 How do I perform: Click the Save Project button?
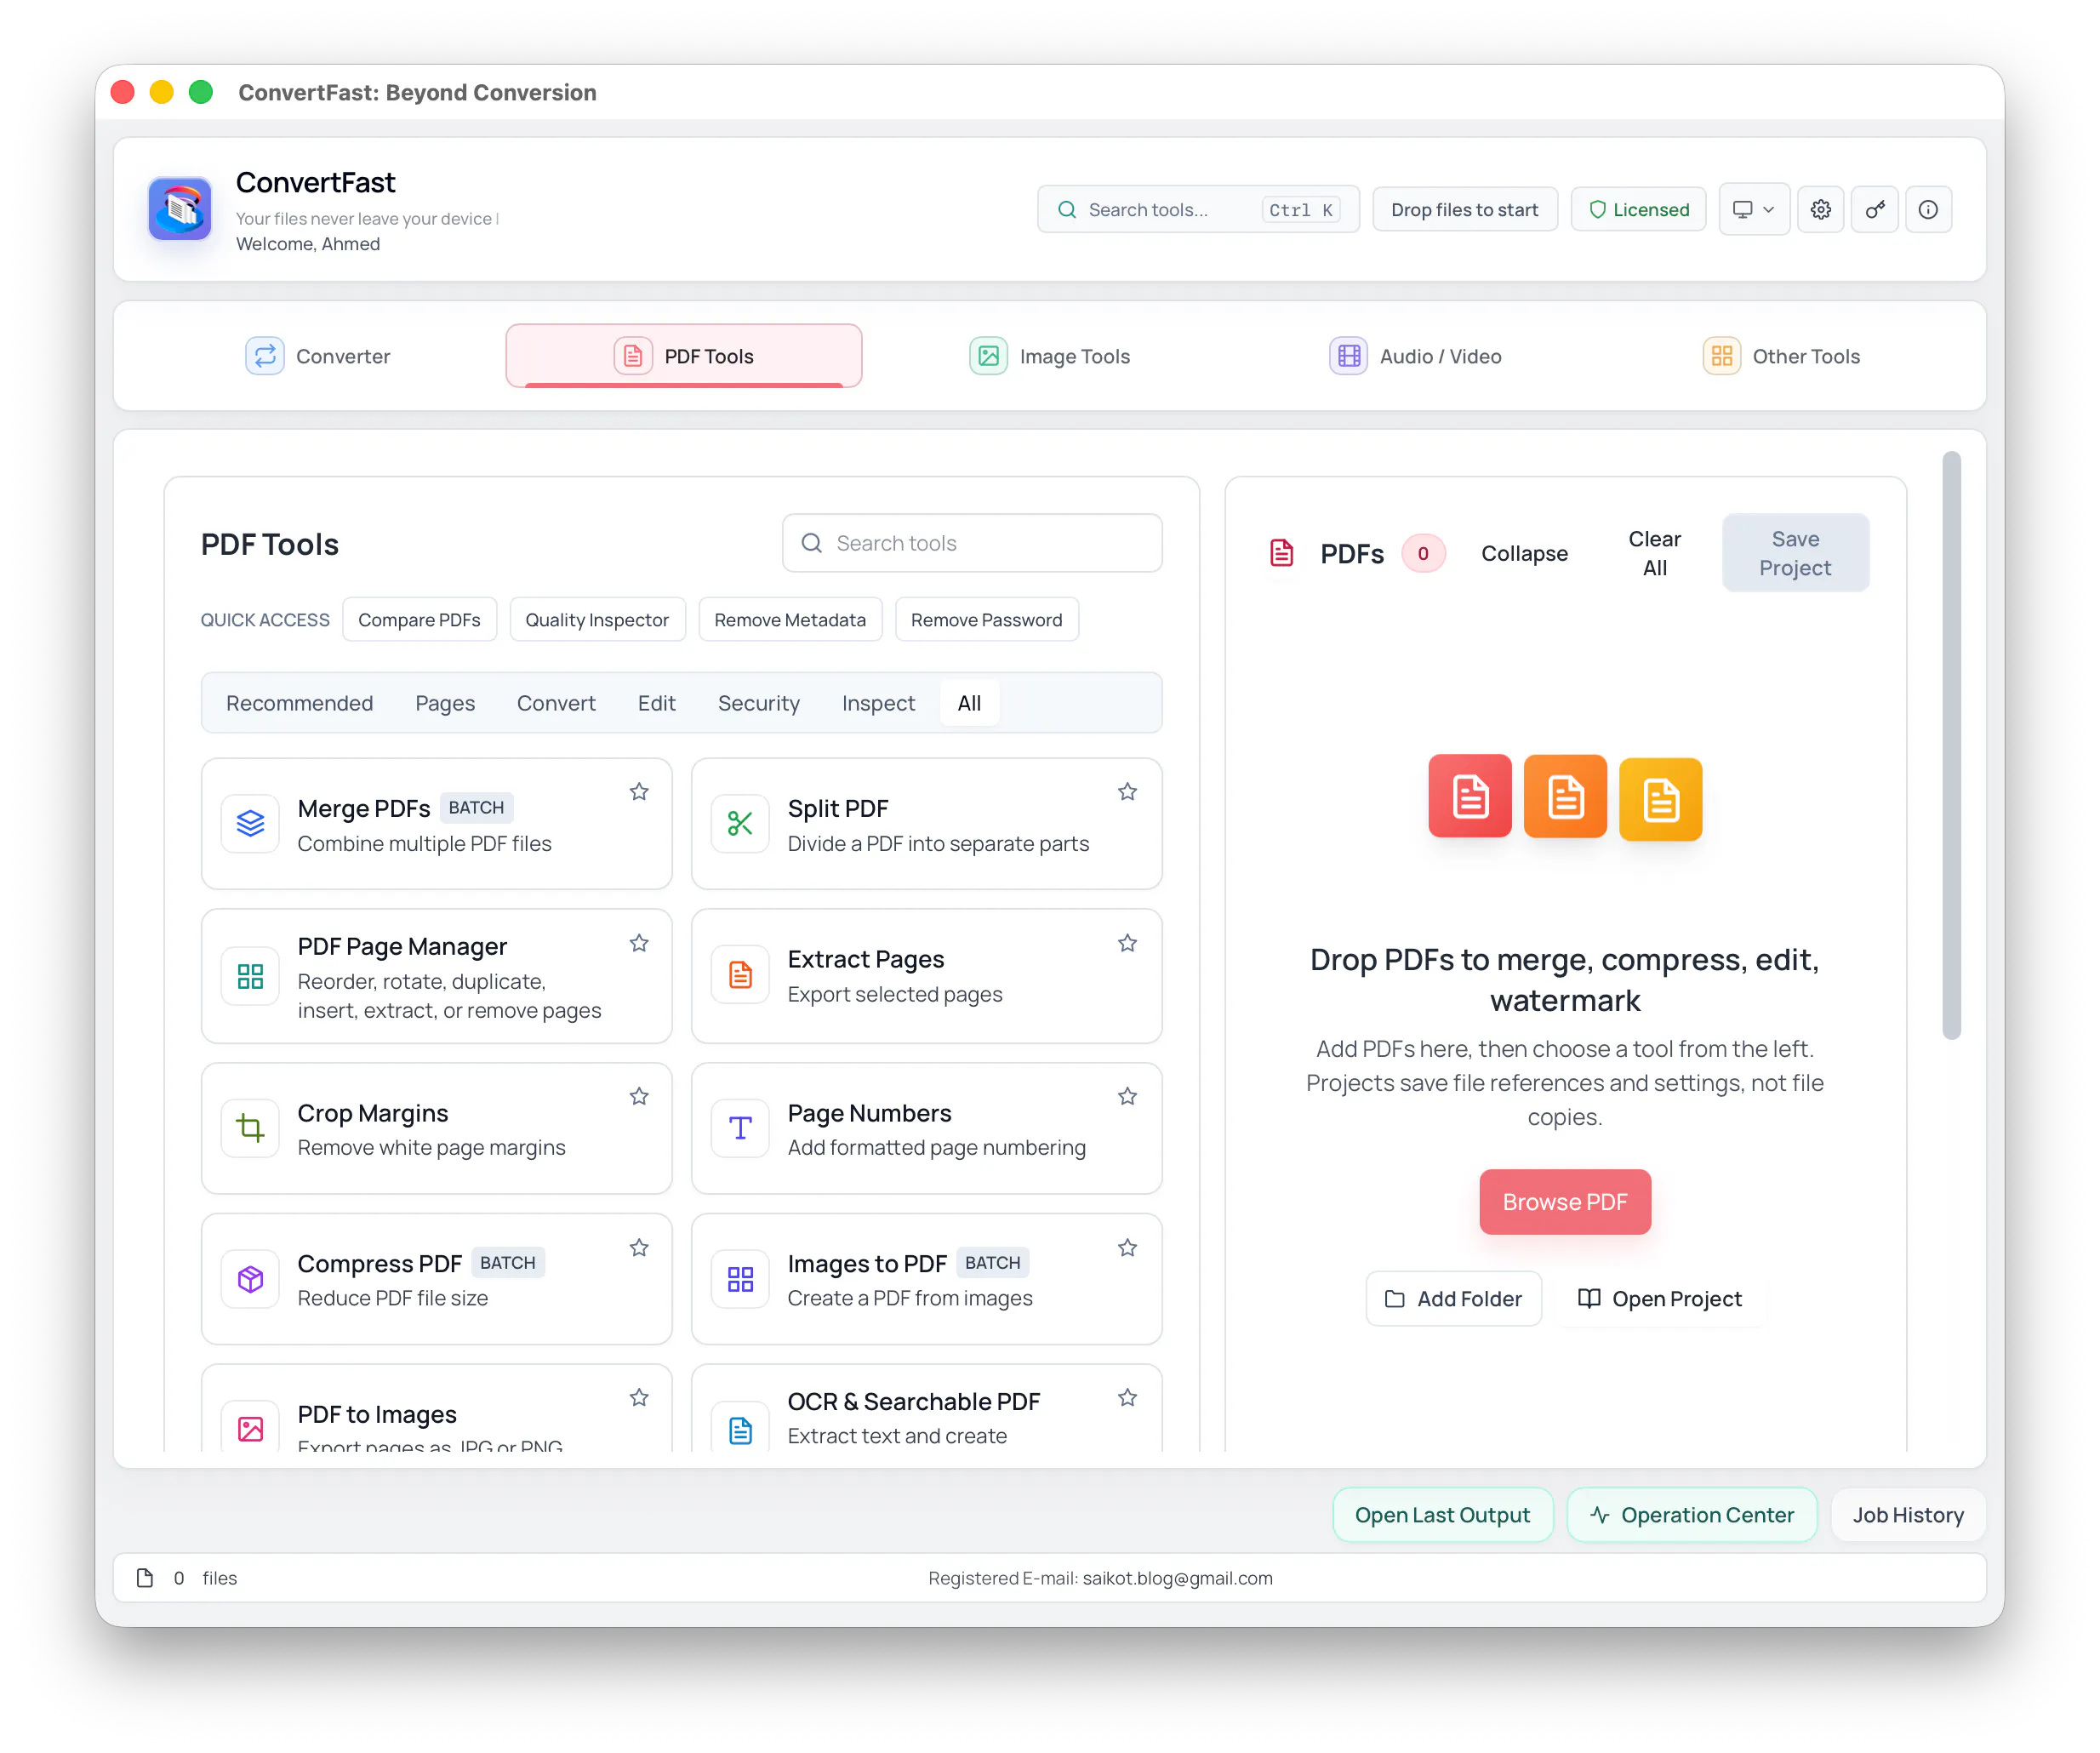[x=1795, y=553]
